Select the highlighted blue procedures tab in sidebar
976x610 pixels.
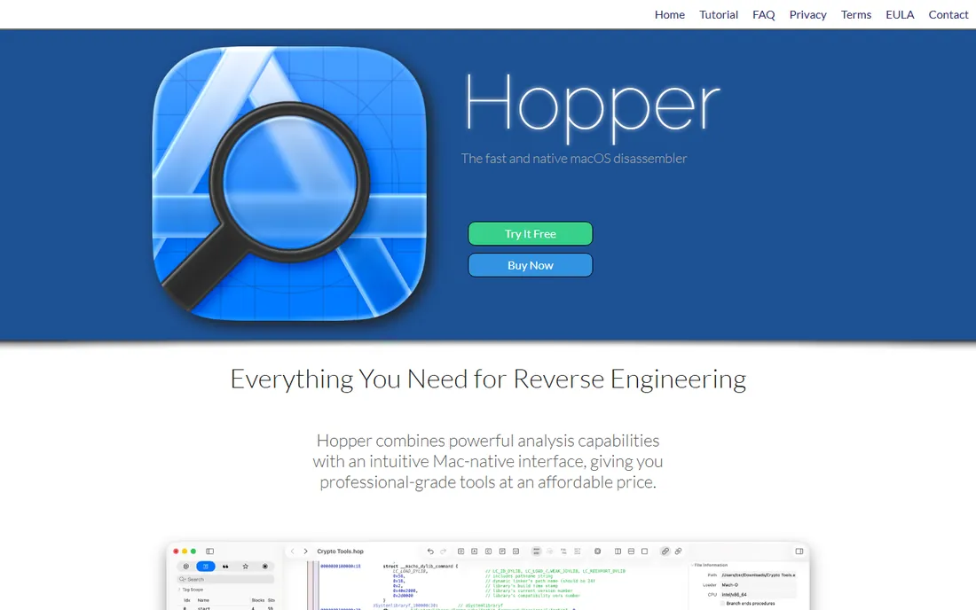pyautogui.click(x=206, y=567)
